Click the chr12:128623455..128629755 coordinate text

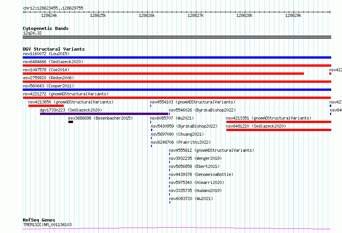[53, 8]
